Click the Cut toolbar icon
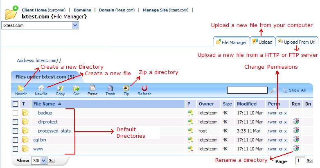The image size is (320, 168). (x=77, y=88)
